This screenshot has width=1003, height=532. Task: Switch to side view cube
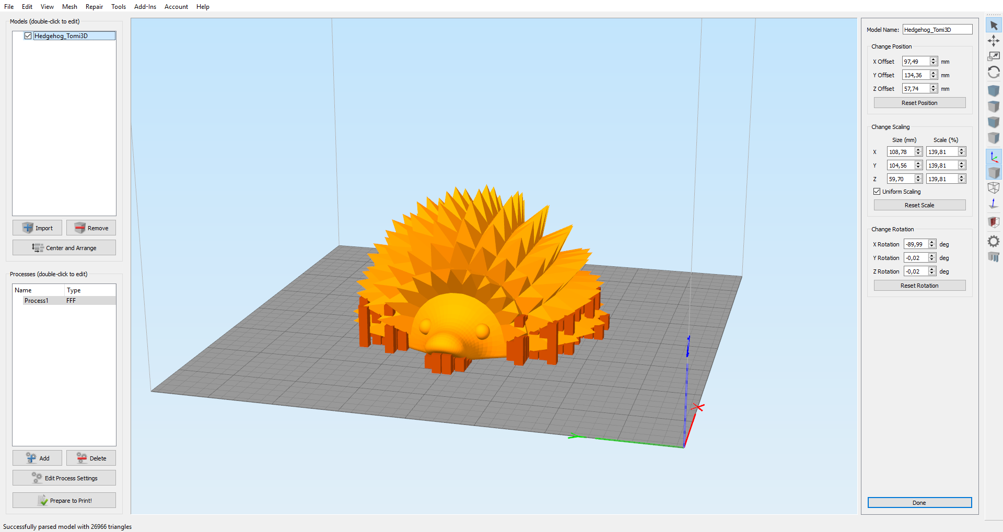click(x=994, y=138)
